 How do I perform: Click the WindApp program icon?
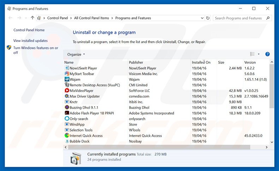pyautogui.click(x=67, y=124)
